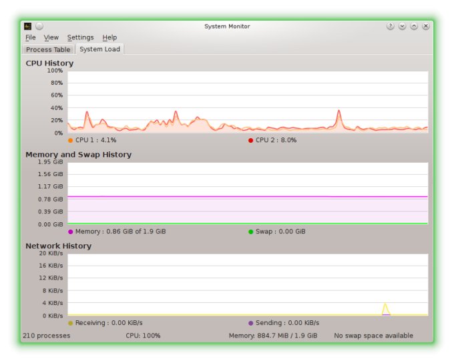Click 210 processes in status bar
Screen dimensions: 454x363
46,336
